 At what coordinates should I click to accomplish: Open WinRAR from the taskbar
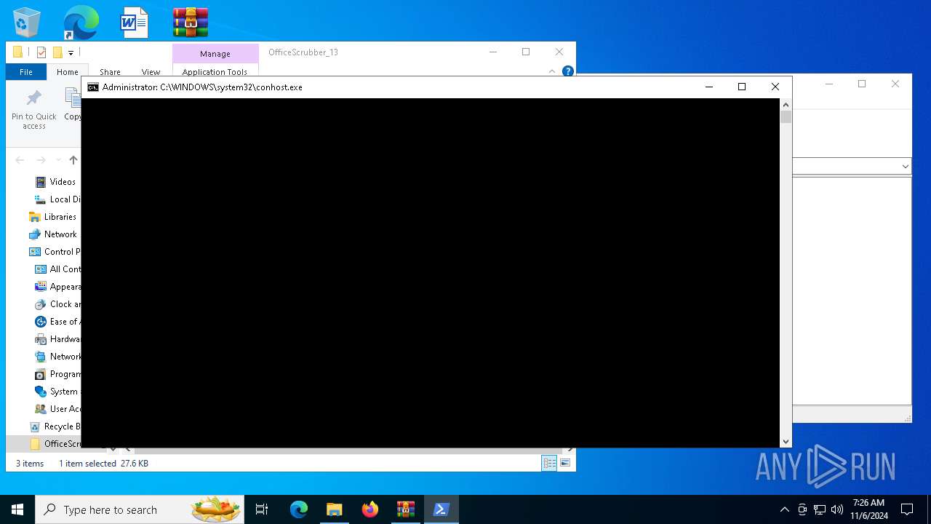(x=406, y=509)
